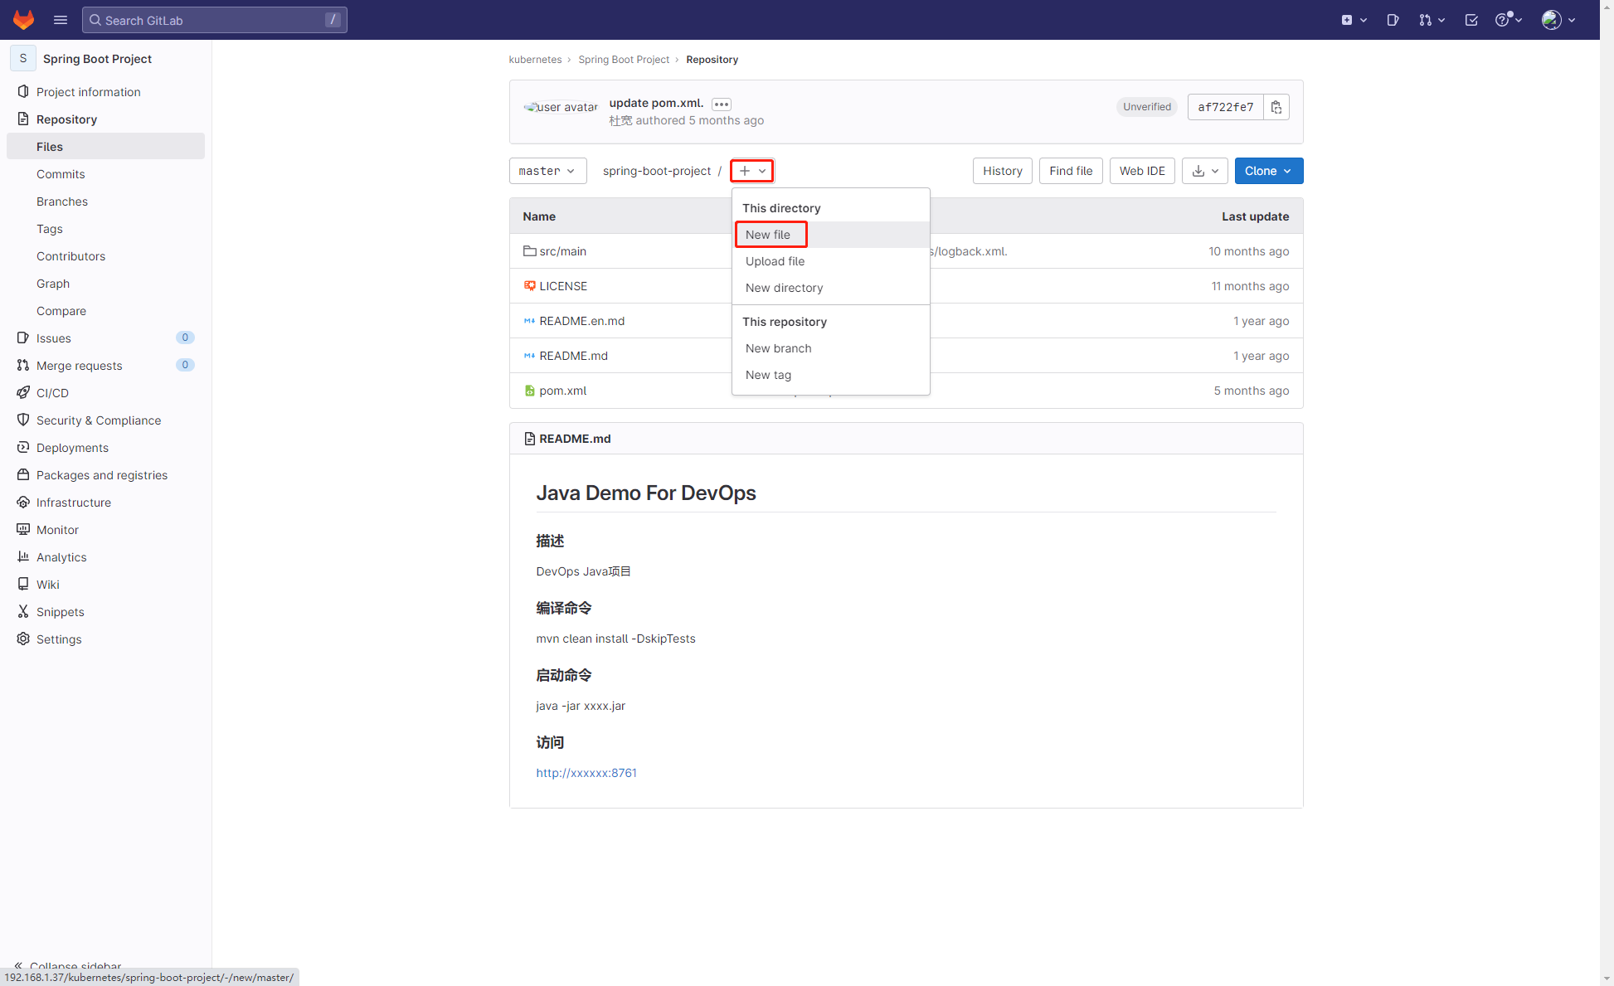Click the Spring Boot Project title in the sidebar
The image size is (1614, 986).
pyautogui.click(x=97, y=59)
